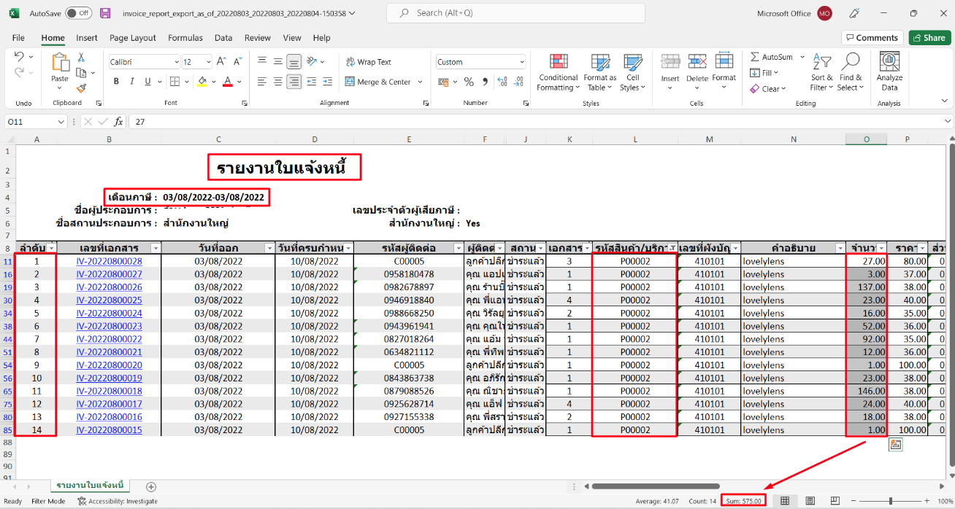Open filter dropdown for เลขที่เอกสาร column
This screenshot has width=955, height=509.
(155, 248)
